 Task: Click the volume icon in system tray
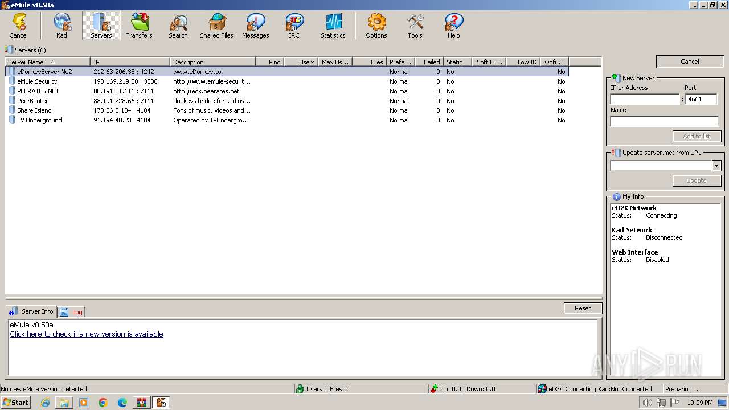click(x=647, y=403)
